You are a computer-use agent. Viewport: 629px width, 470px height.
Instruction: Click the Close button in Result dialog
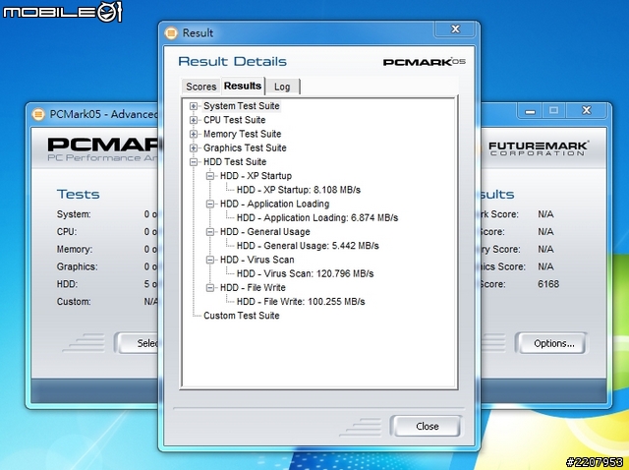(x=427, y=426)
